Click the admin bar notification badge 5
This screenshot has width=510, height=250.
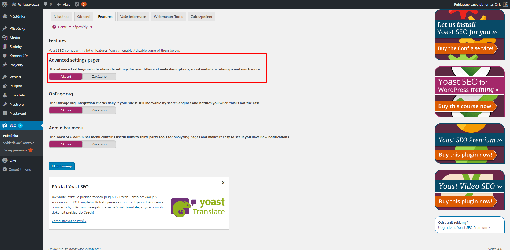coord(84,4)
